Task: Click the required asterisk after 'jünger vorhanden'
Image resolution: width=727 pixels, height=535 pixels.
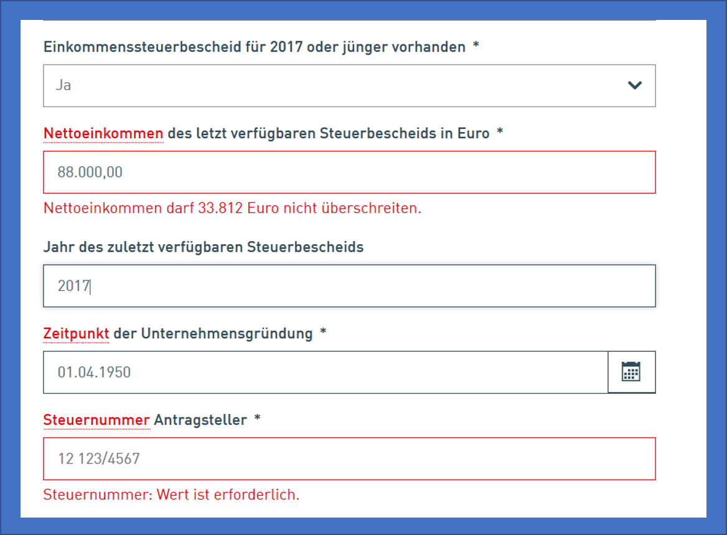Action: pos(476,46)
